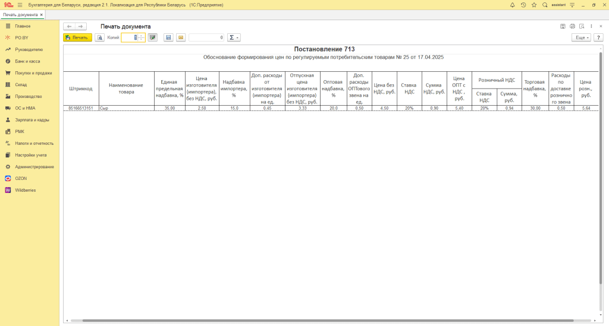Open the history clock icon

(523, 5)
